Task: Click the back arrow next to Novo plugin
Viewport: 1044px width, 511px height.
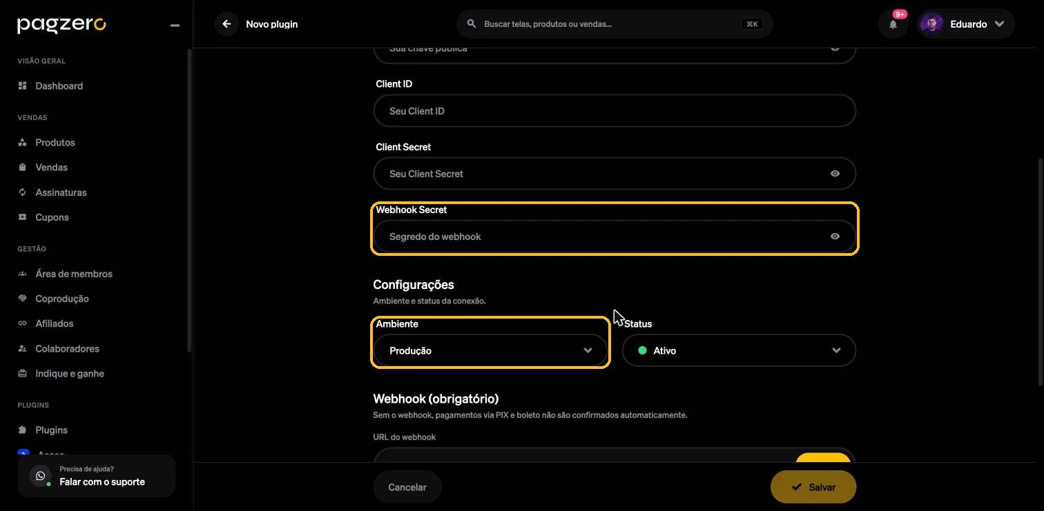Action: (x=226, y=24)
